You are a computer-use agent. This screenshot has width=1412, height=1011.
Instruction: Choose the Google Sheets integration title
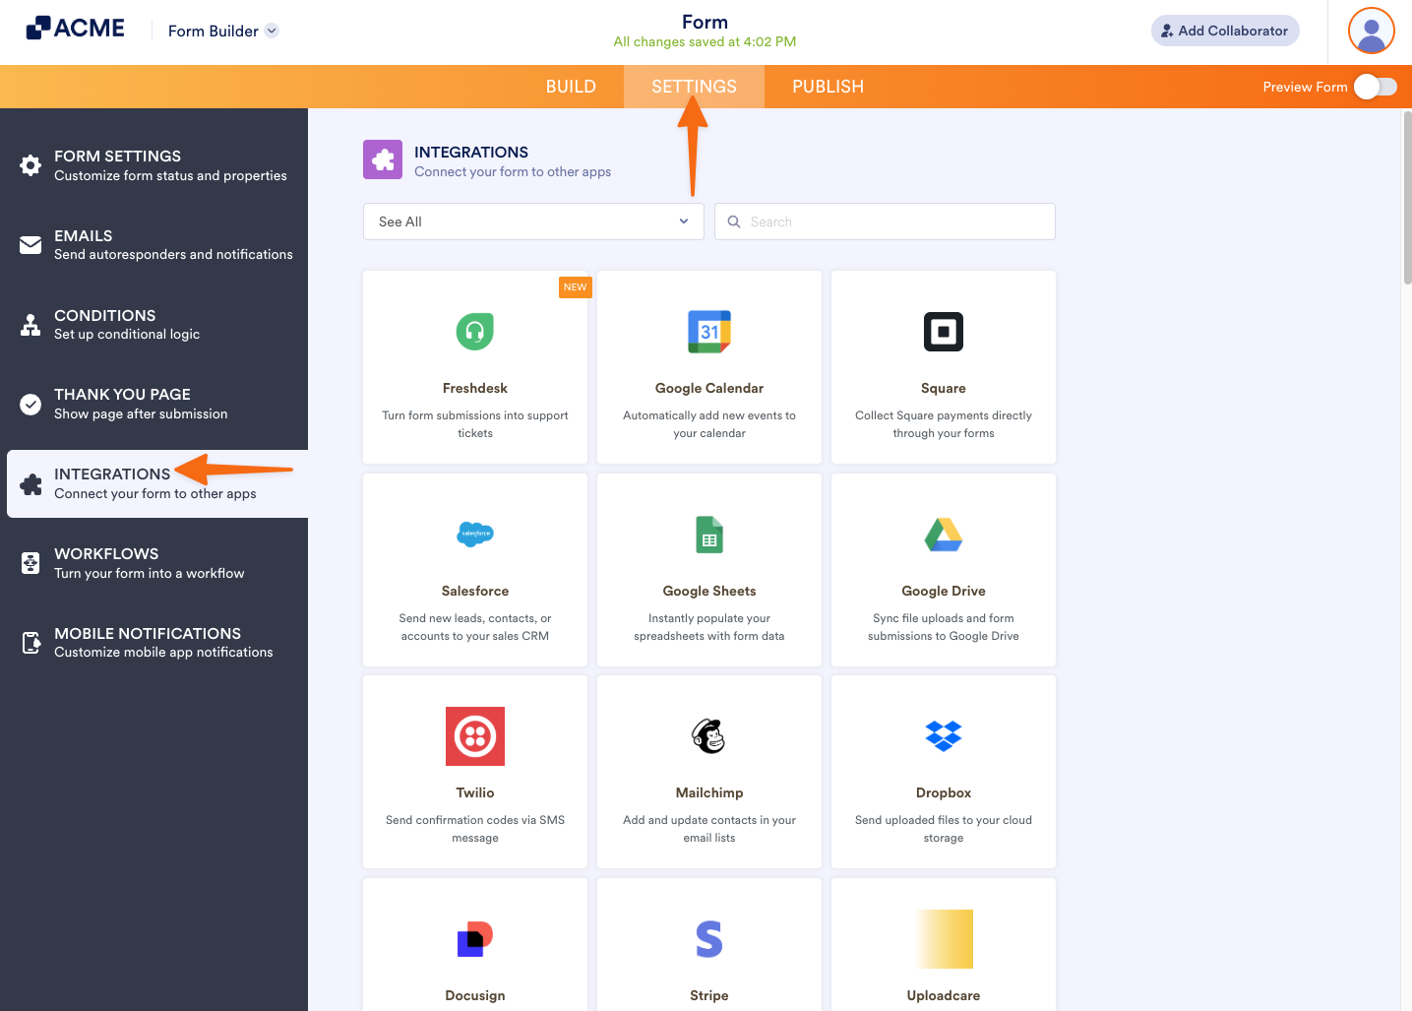coord(709,591)
